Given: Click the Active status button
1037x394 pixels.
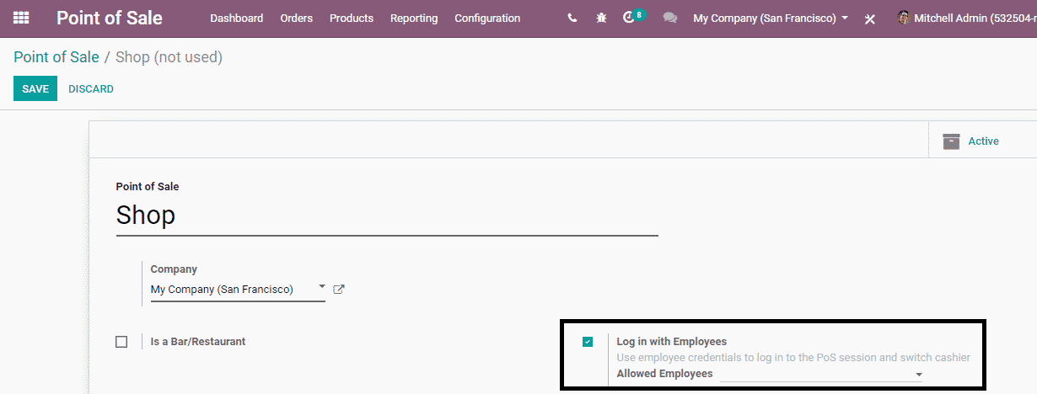Looking at the screenshot, I should [x=982, y=141].
